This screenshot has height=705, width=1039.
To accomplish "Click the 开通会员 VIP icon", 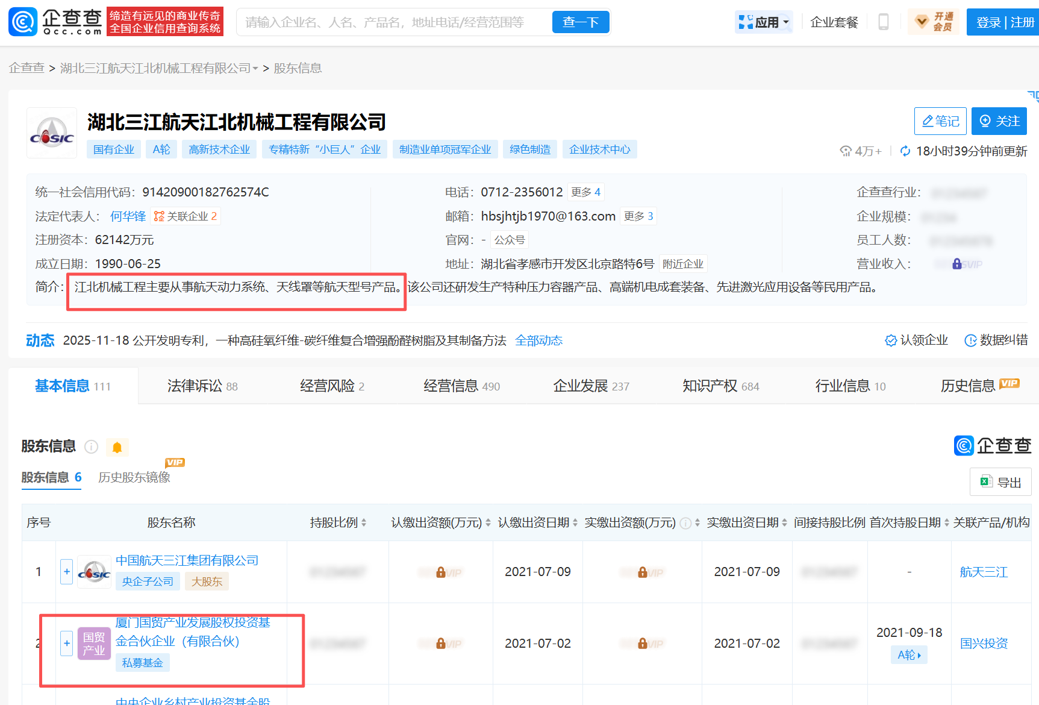I will pyautogui.click(x=934, y=22).
